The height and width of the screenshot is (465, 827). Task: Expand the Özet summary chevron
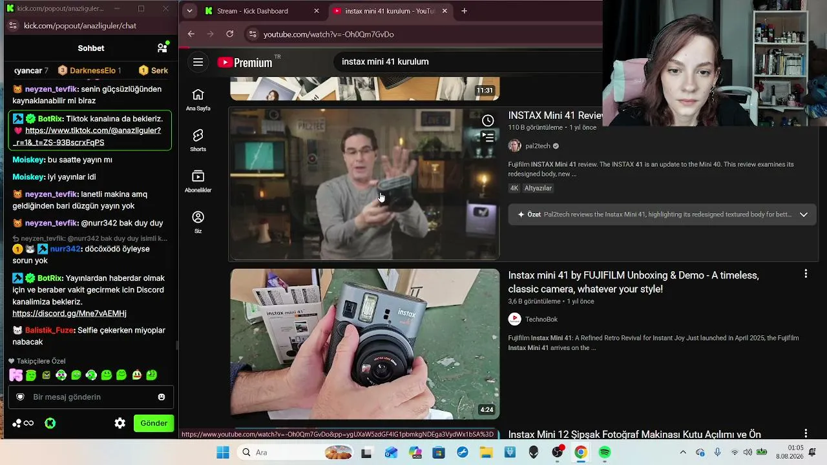coord(804,214)
